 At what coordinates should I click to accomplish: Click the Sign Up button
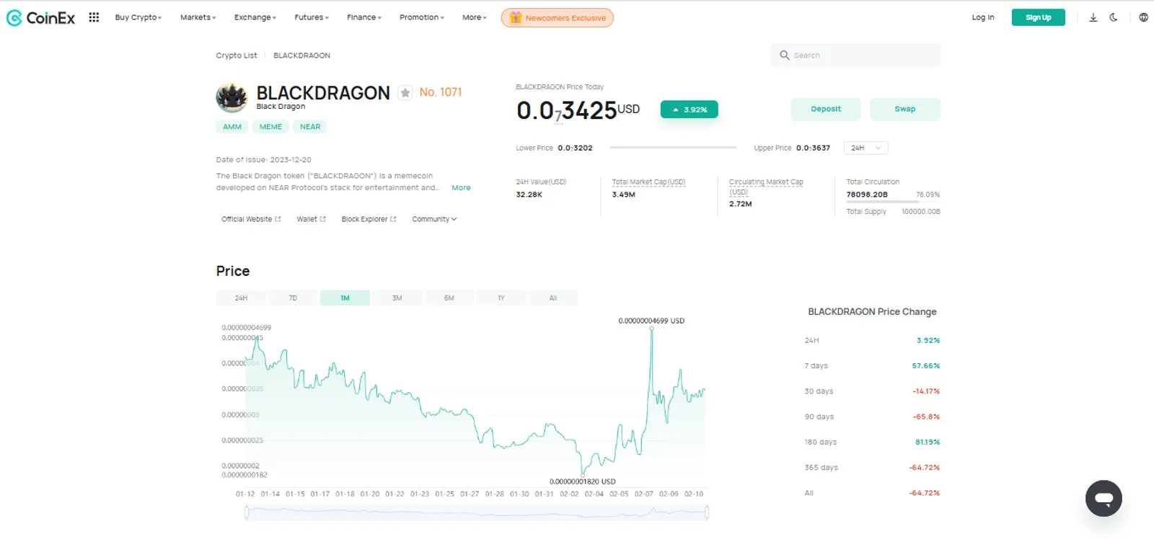pyautogui.click(x=1038, y=17)
